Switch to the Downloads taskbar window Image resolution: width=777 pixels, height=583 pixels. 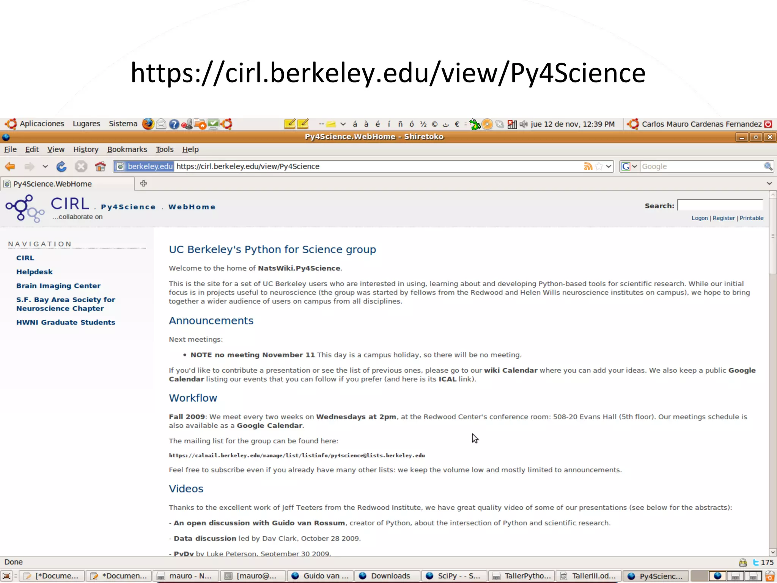pyautogui.click(x=387, y=576)
